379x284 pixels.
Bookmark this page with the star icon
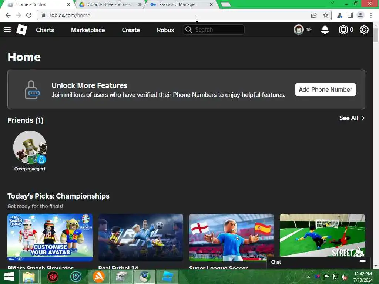pyautogui.click(x=326, y=15)
